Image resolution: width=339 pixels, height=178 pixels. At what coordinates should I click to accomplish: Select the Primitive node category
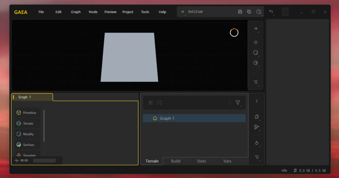[x=27, y=113]
